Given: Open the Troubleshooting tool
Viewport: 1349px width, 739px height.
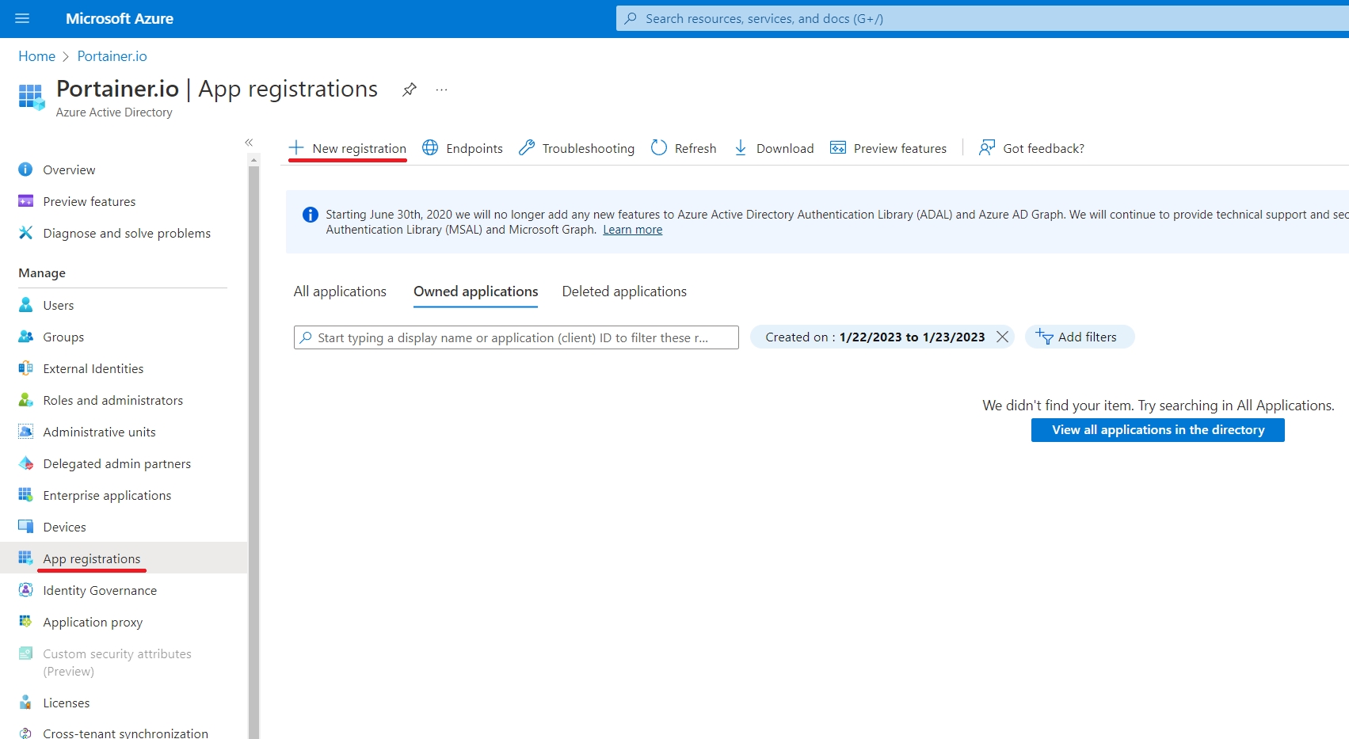Looking at the screenshot, I should pyautogui.click(x=577, y=148).
